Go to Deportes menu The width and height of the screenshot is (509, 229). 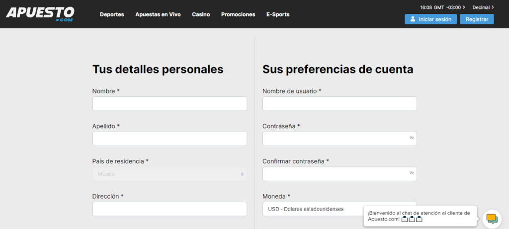[x=112, y=14]
